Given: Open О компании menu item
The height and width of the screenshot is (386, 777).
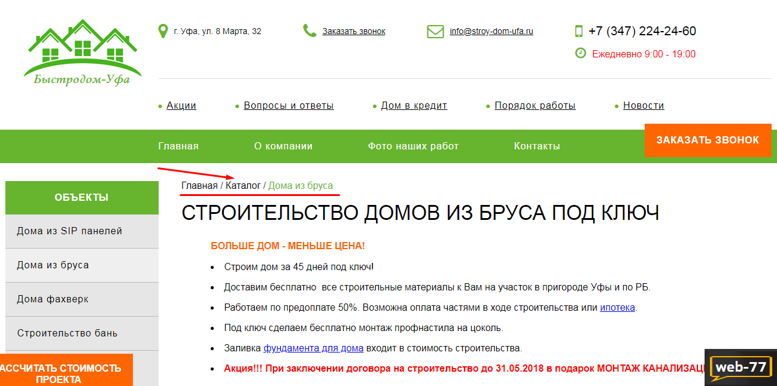Looking at the screenshot, I should 283,146.
